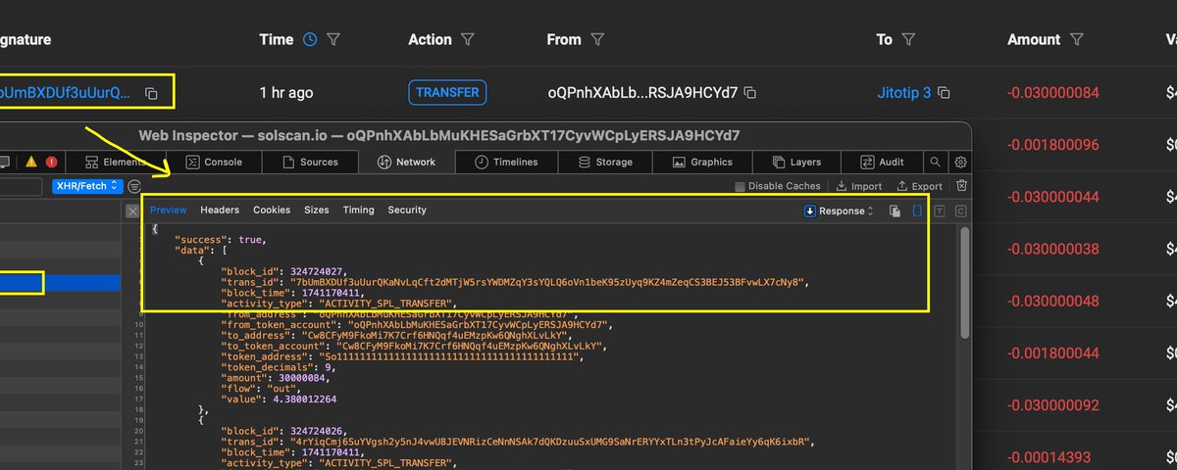Open the Time column filter
Viewport: 1177px width, 470px height.
pos(333,40)
